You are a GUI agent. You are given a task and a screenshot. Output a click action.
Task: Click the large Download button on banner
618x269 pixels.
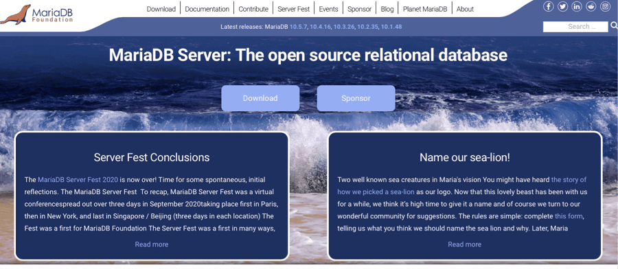coord(260,98)
